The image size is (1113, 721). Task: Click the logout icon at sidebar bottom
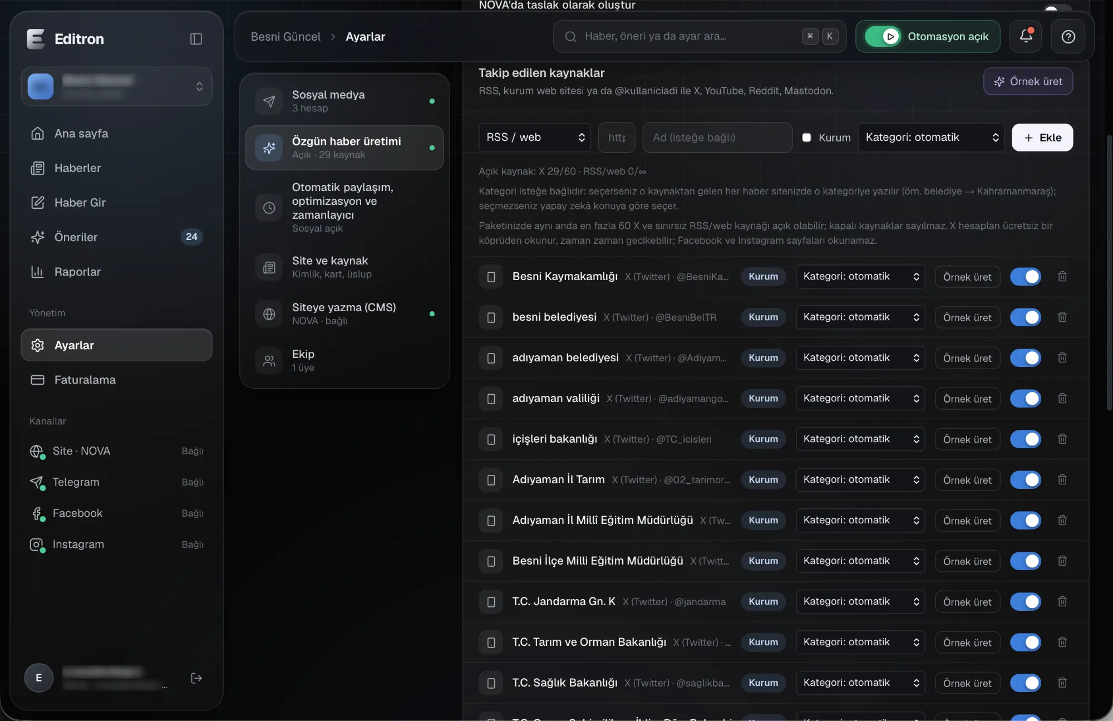[196, 678]
